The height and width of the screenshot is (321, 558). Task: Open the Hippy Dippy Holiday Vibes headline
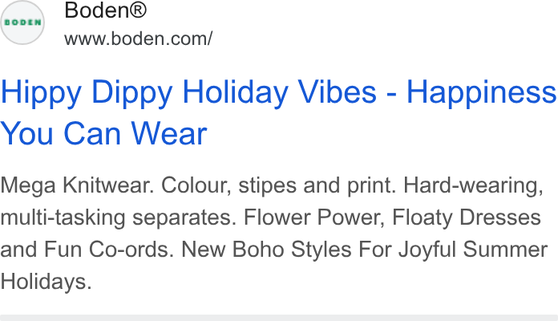click(x=278, y=112)
